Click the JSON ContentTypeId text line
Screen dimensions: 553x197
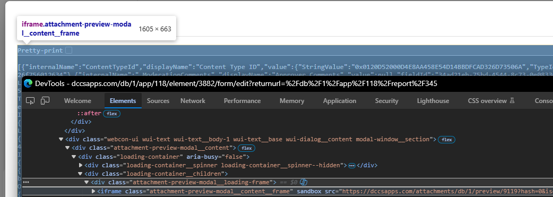click(286, 66)
